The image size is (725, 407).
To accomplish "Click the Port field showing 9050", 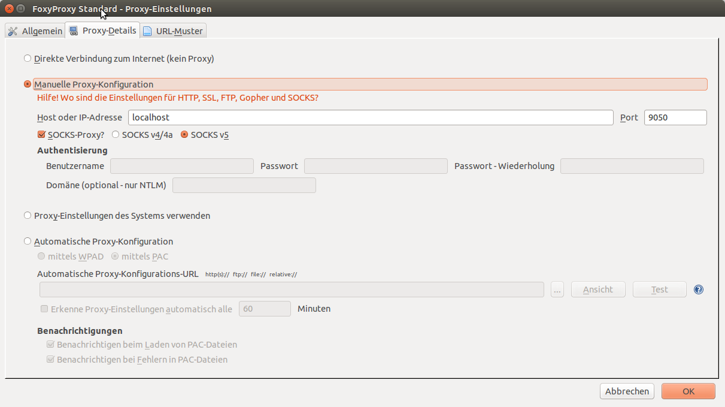I will (x=675, y=117).
